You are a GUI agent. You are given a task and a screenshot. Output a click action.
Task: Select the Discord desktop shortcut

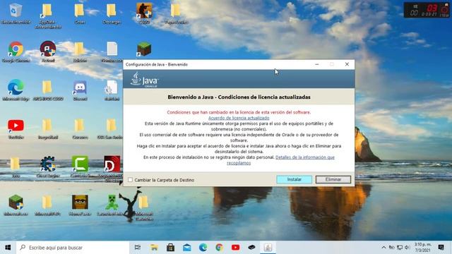80,90
